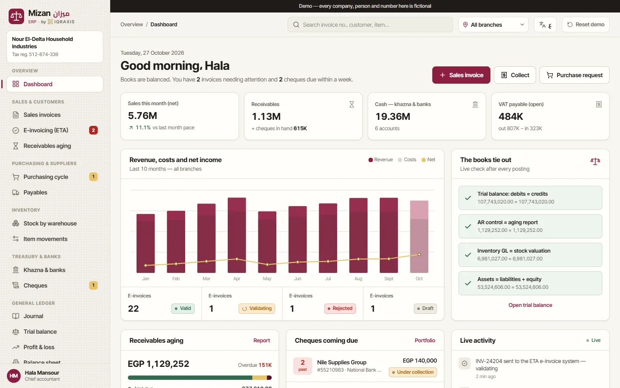Focus the invoice search field
The image size is (620, 388).
pos(370,25)
